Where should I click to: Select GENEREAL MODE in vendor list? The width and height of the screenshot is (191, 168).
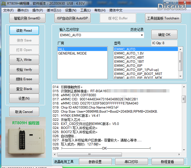72,53
